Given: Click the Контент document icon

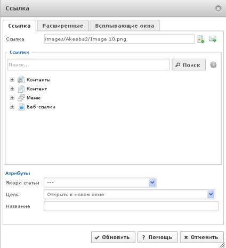Looking at the screenshot, I should (x=21, y=89).
